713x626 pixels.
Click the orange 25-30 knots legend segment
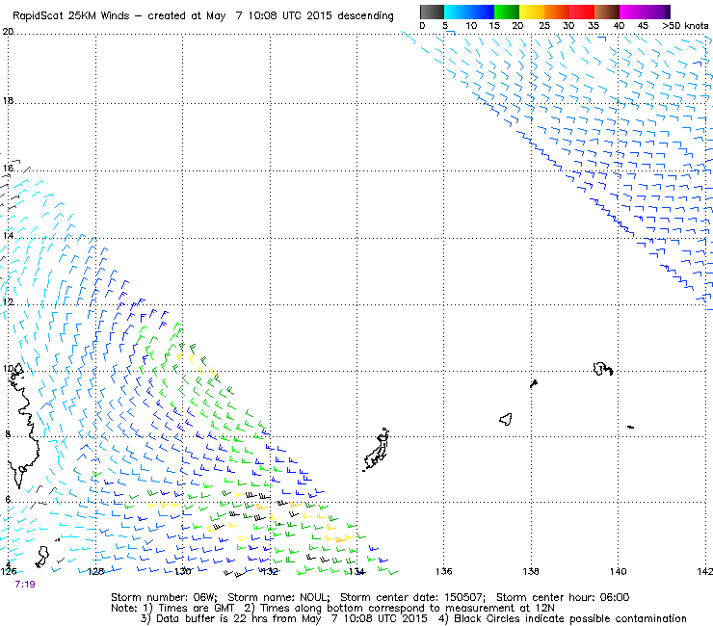tap(557, 12)
